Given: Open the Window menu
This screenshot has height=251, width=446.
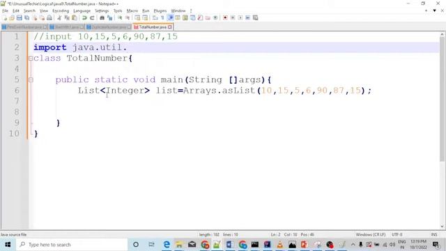Looking at the screenshot, I should pyautogui.click(x=178, y=11).
